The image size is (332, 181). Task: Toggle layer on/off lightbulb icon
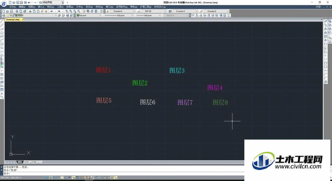pos(8,16)
